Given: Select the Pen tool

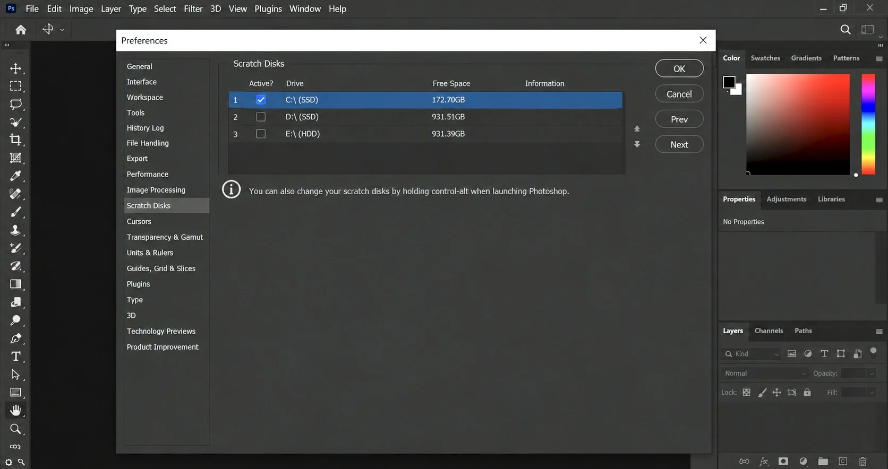Looking at the screenshot, I should click(x=15, y=338).
